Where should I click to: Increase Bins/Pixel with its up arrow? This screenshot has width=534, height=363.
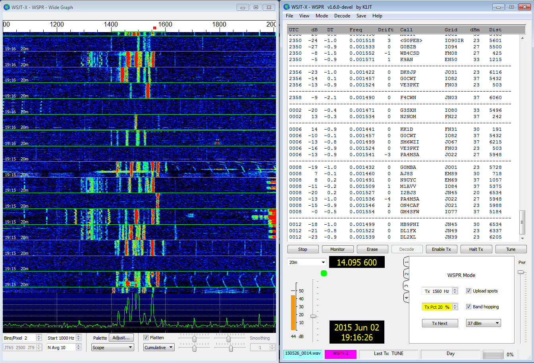[39, 336]
